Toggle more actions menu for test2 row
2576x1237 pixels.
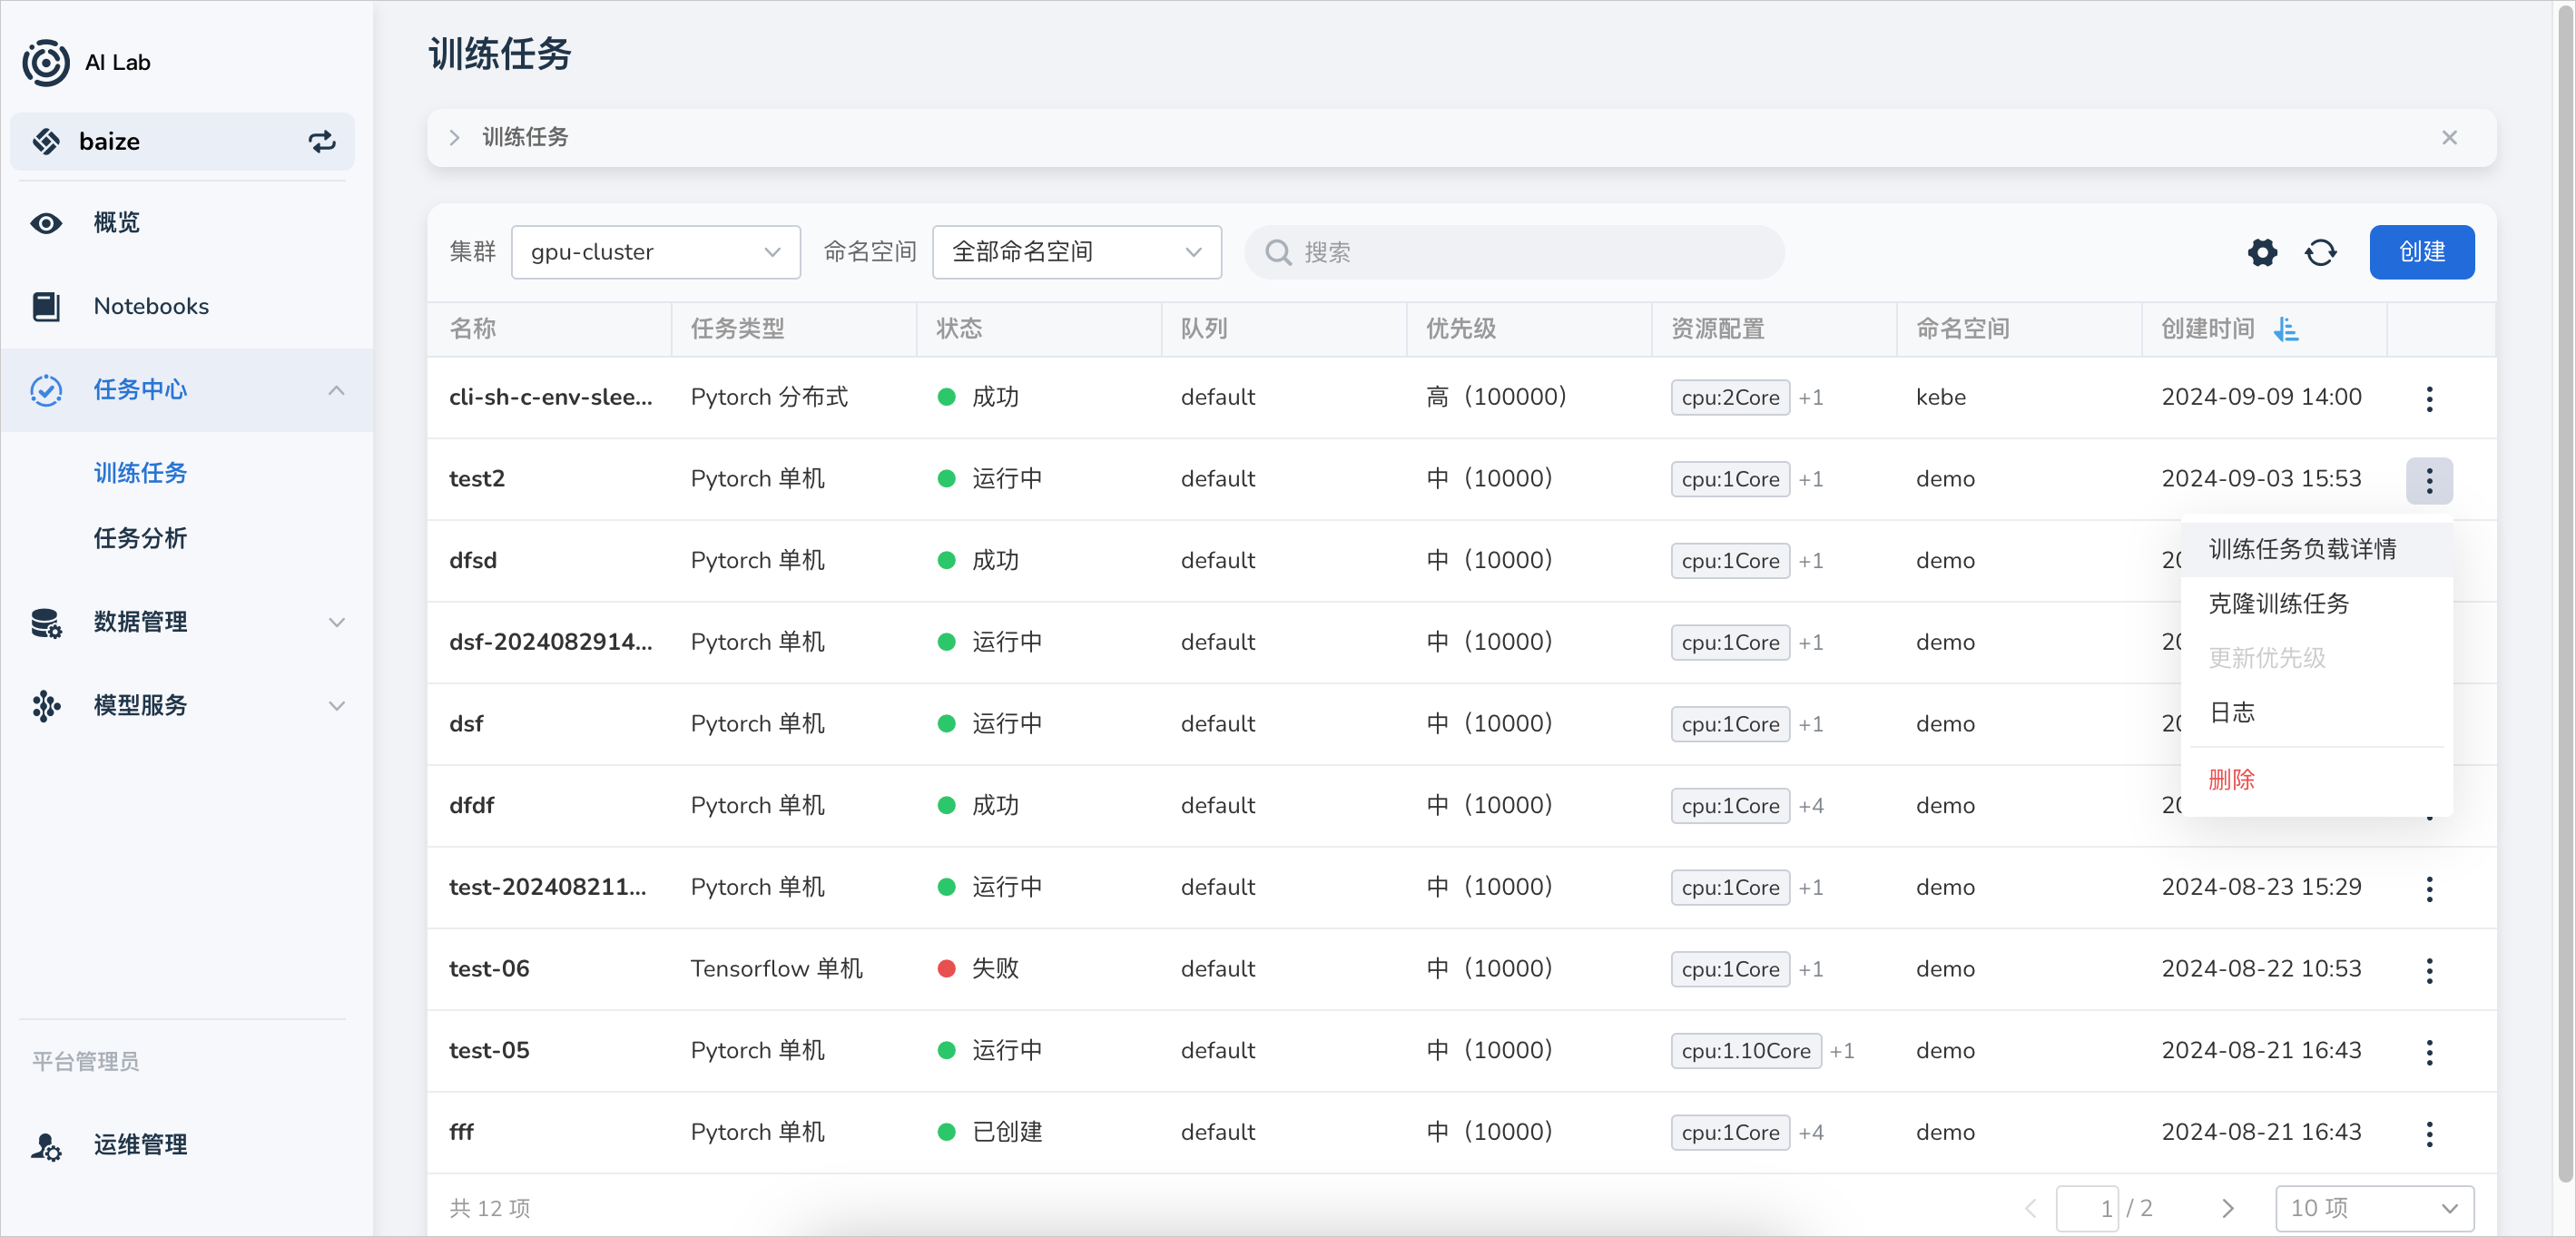coord(2429,480)
